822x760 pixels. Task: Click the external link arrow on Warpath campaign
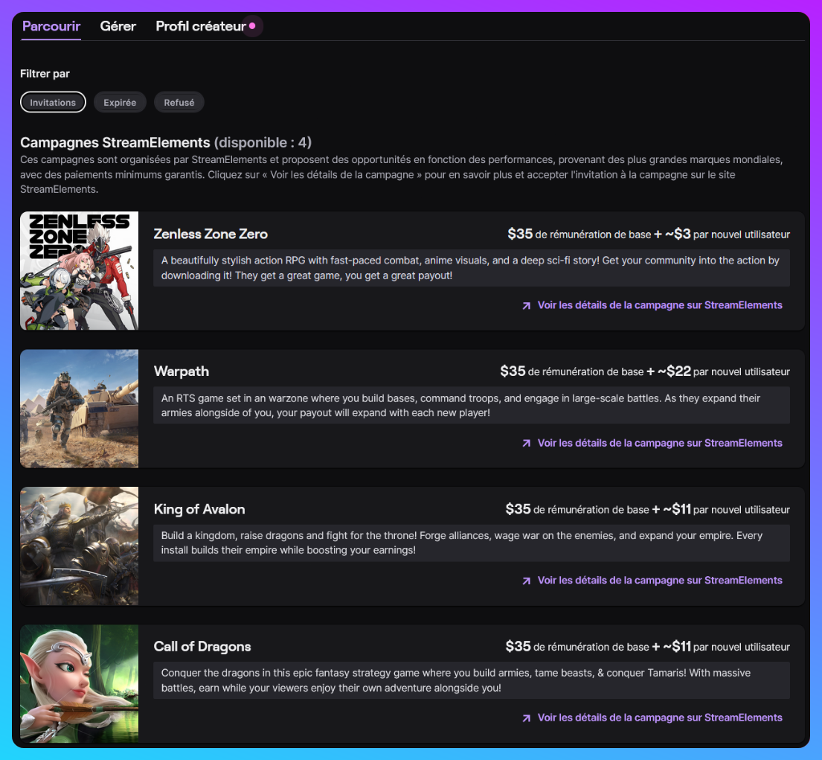526,443
